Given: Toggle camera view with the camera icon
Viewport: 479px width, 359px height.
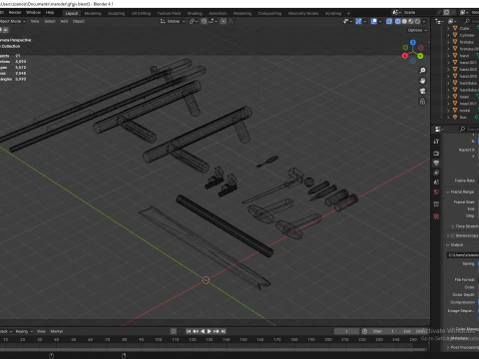Looking at the screenshot, I should pyautogui.click(x=422, y=91).
